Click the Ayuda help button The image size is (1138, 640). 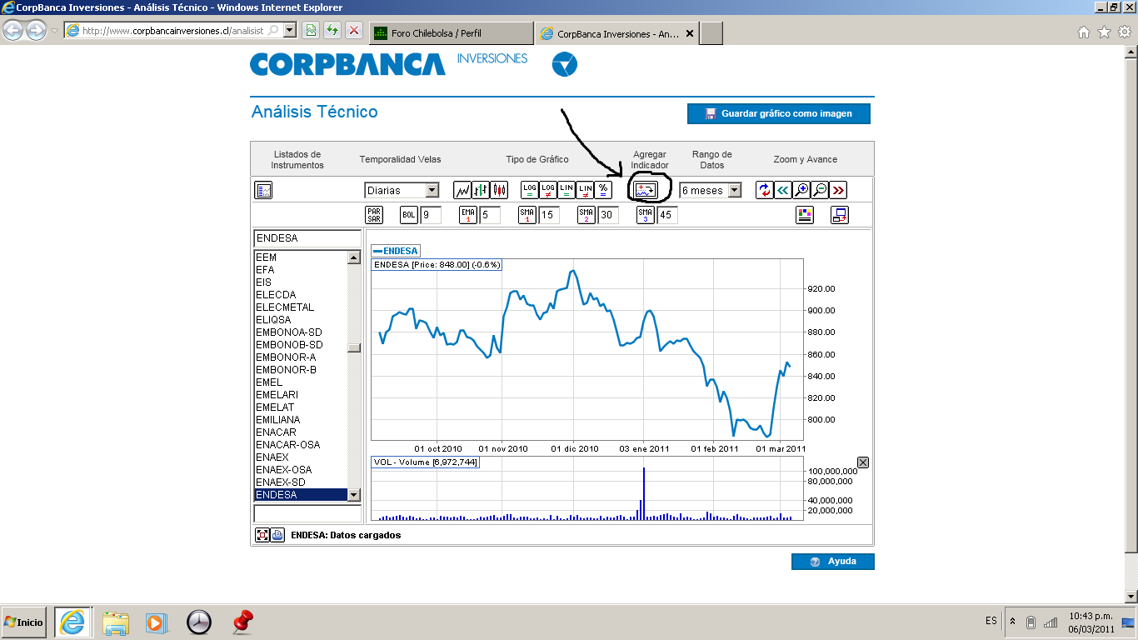click(833, 562)
